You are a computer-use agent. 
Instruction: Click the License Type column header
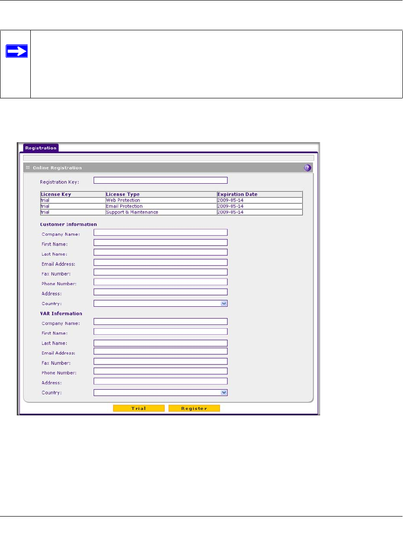click(x=161, y=194)
